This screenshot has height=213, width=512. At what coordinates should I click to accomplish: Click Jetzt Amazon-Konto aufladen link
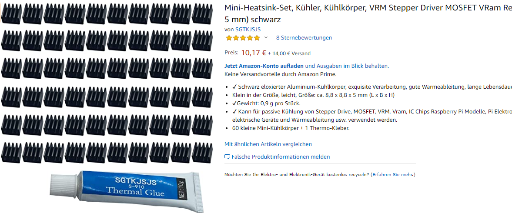click(264, 66)
